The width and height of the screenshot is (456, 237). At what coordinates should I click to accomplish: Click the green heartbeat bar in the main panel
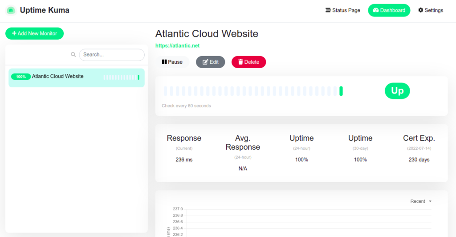(341, 91)
